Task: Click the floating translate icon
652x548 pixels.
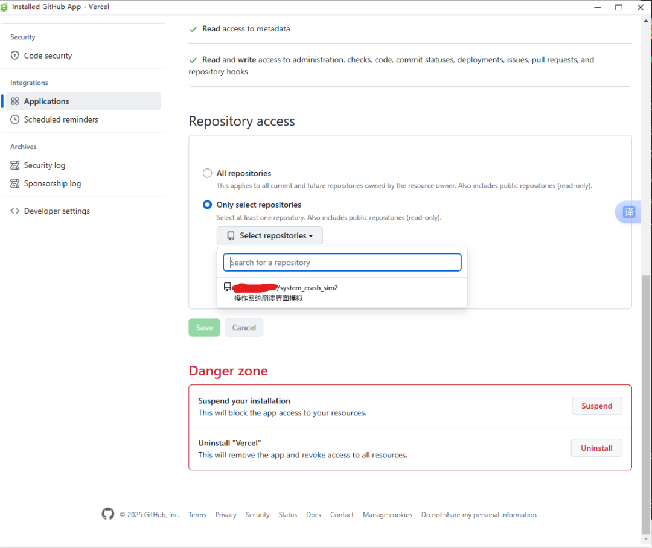Action: [628, 212]
